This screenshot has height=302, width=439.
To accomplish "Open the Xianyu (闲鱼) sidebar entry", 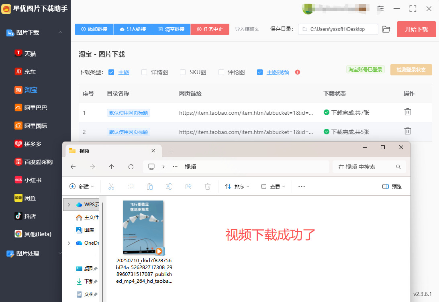I will pos(25,198).
